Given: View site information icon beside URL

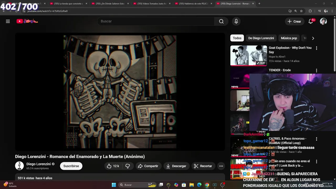Looking at the screenshot, I should [x=24, y=11].
